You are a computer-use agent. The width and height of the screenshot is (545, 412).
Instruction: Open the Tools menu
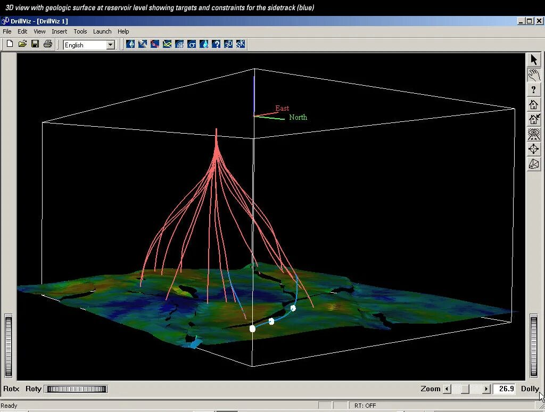click(x=80, y=31)
